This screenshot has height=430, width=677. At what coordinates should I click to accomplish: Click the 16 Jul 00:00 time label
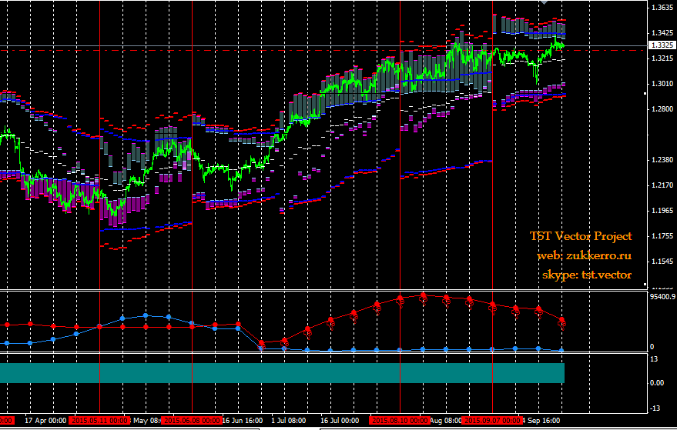pos(340,420)
